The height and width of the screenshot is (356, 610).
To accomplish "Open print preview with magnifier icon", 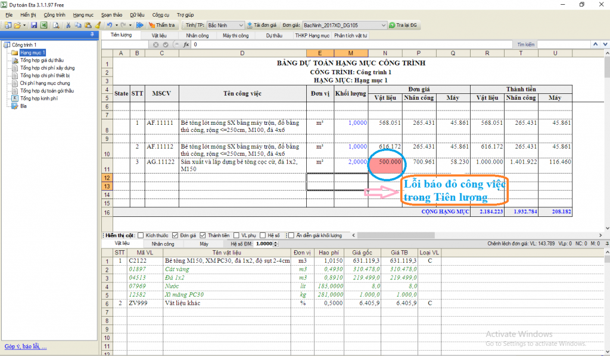I will click(x=56, y=26).
